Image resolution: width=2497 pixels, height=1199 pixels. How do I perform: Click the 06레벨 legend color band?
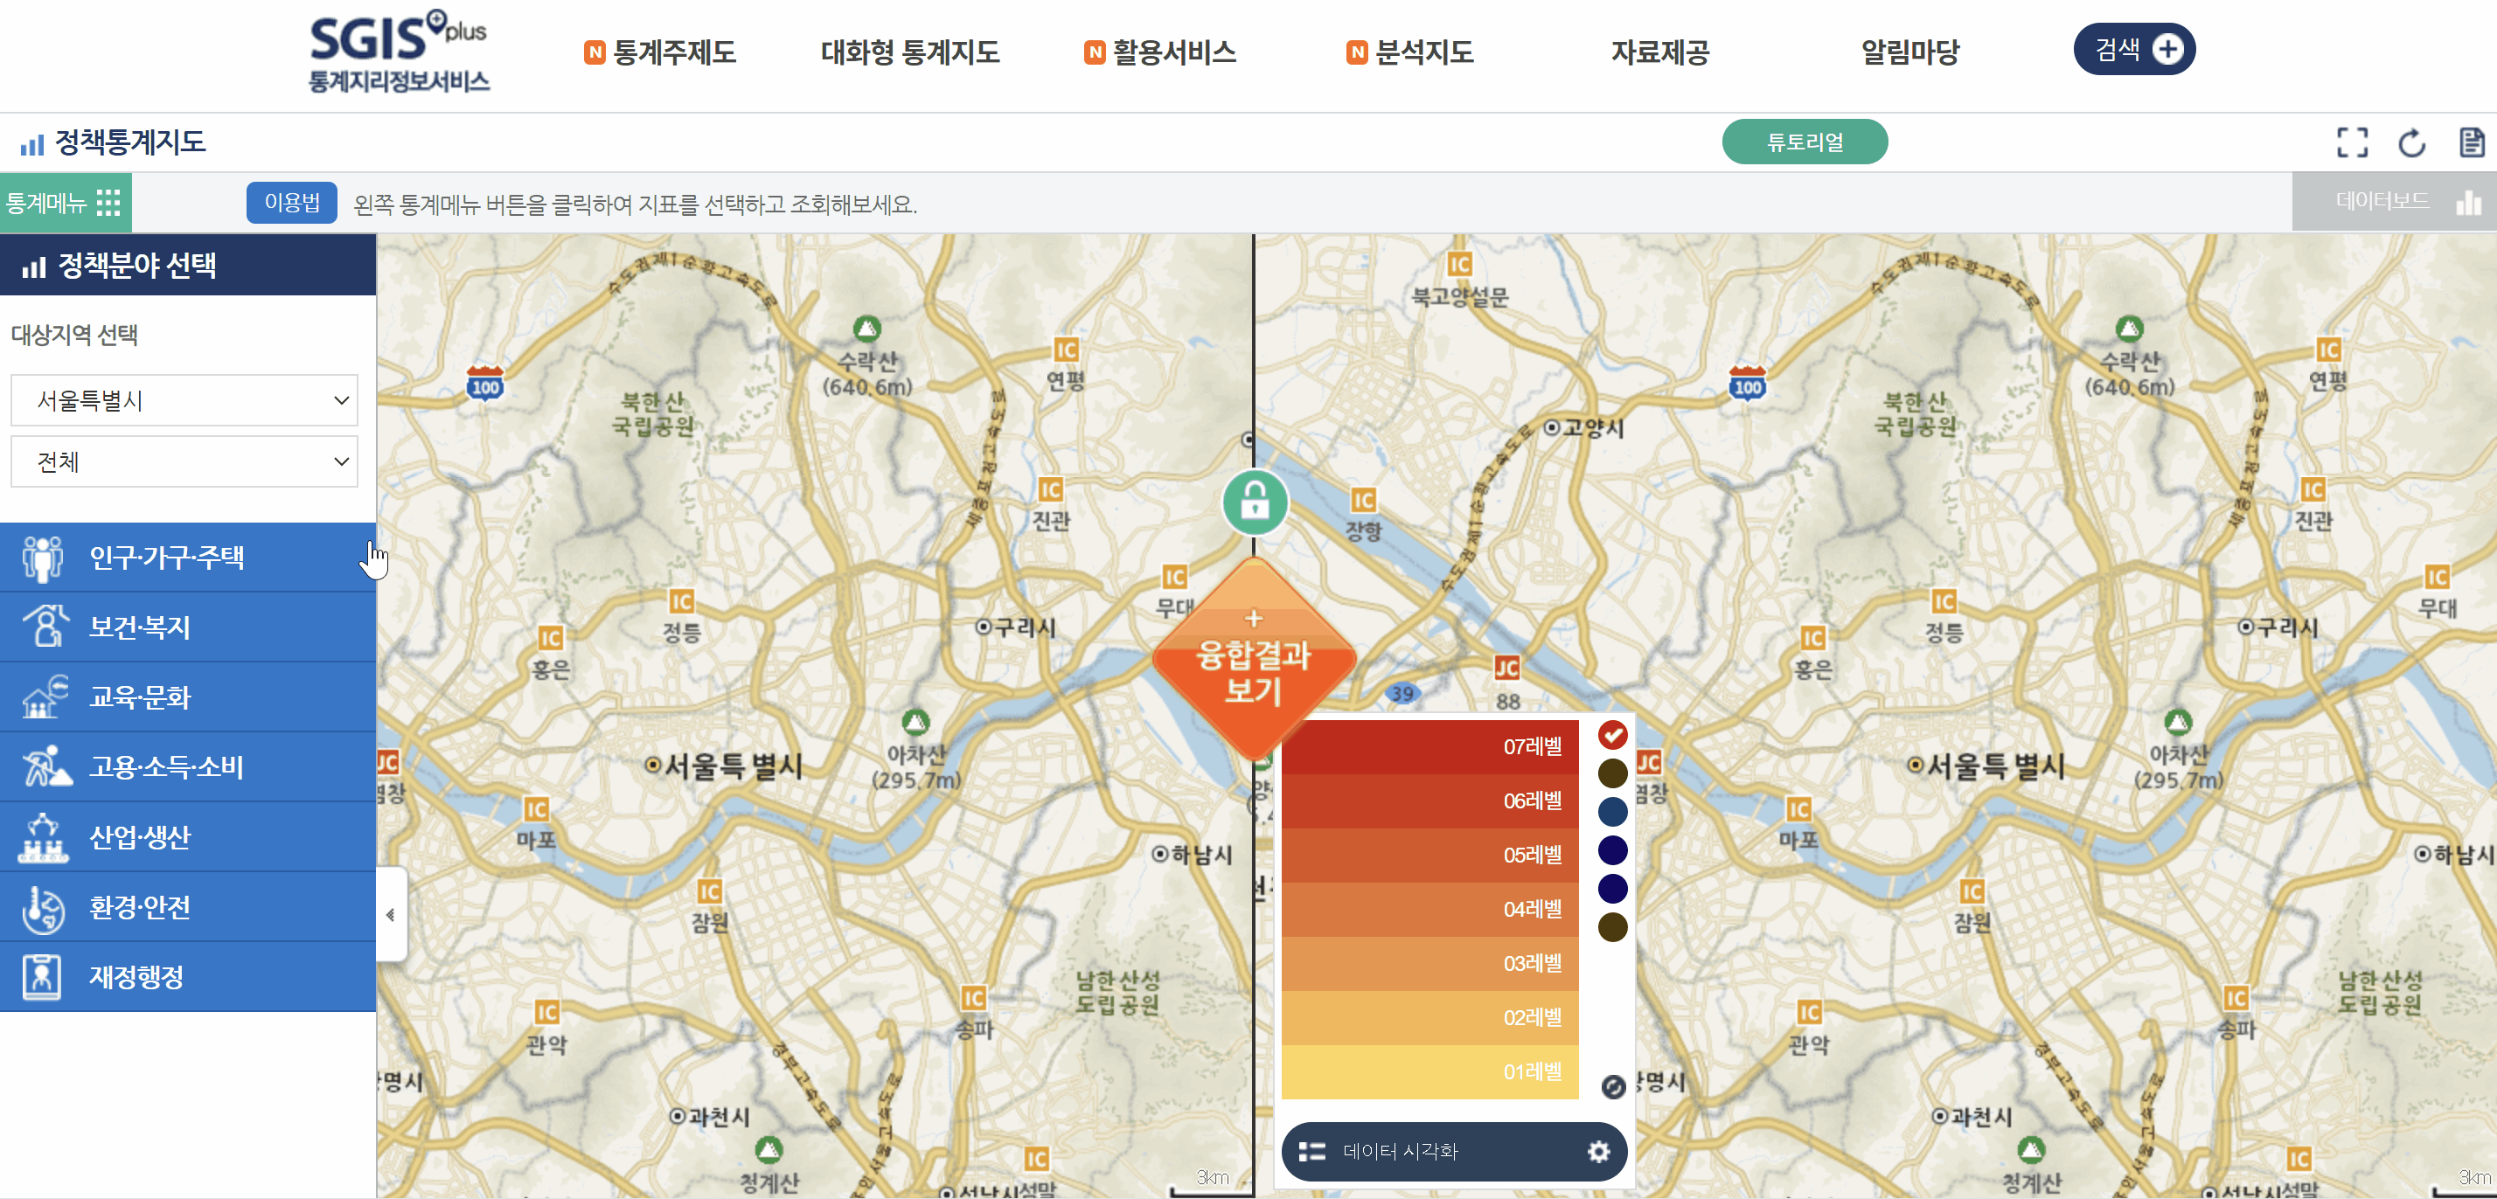pos(1429,800)
